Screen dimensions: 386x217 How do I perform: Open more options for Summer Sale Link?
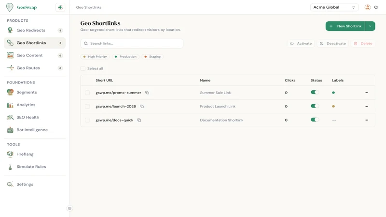366,93
